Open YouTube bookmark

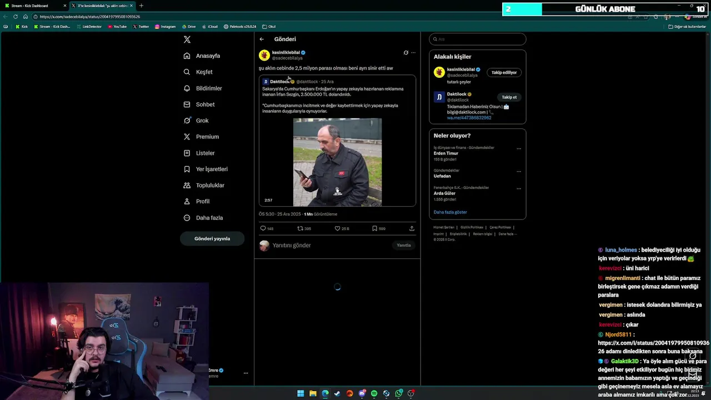pos(117,27)
